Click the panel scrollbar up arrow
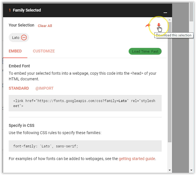This screenshot has height=175, width=196. [x=170, y=20]
